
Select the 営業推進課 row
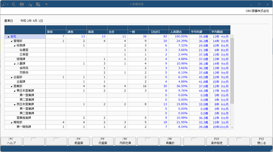click(x=117, y=118)
